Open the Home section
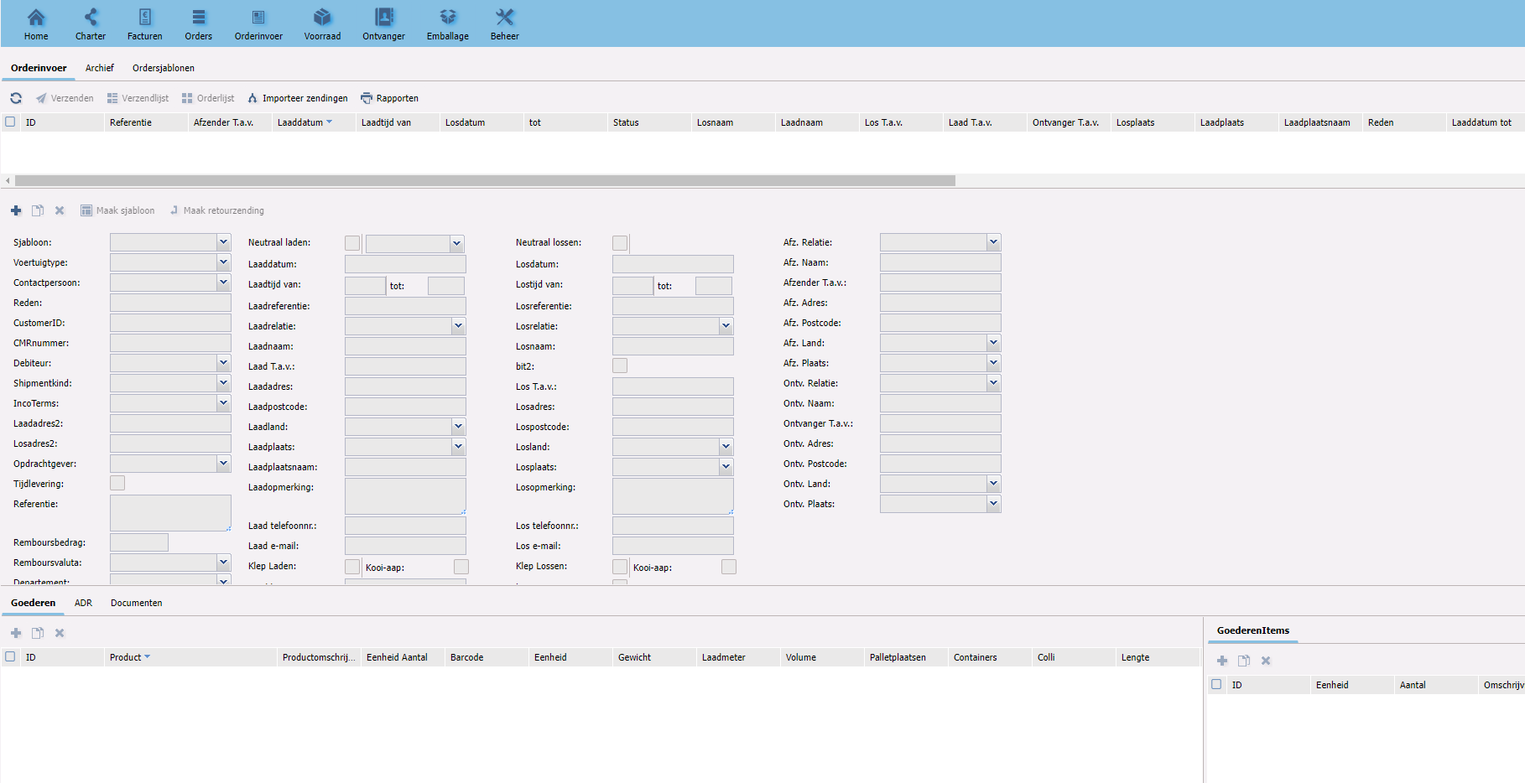 coord(36,24)
